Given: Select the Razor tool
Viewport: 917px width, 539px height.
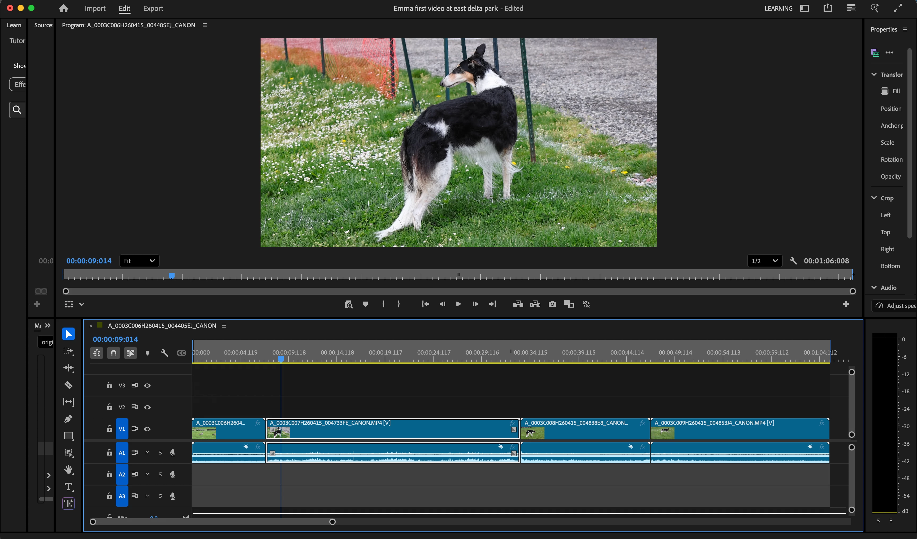Looking at the screenshot, I should [68, 385].
